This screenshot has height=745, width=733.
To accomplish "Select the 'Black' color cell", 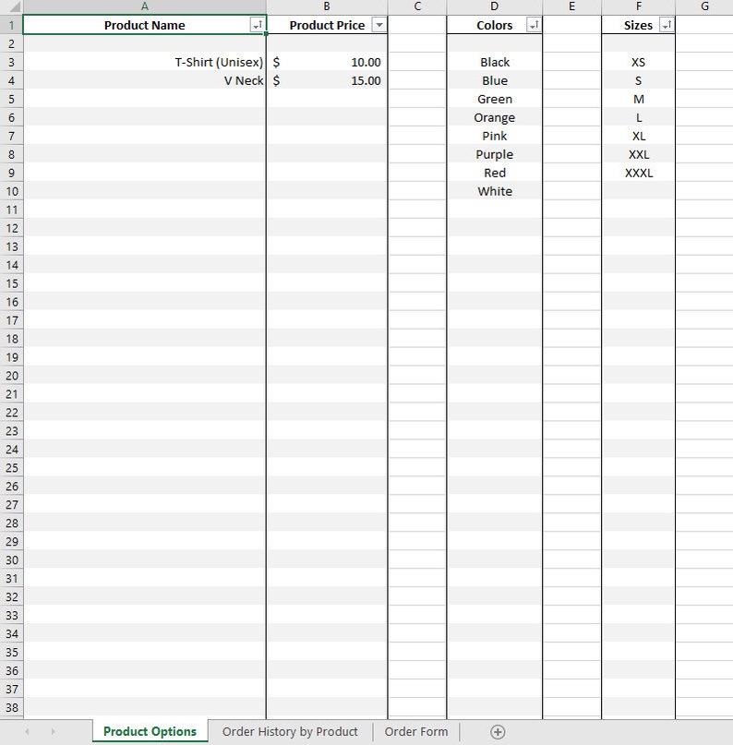I will (495, 62).
